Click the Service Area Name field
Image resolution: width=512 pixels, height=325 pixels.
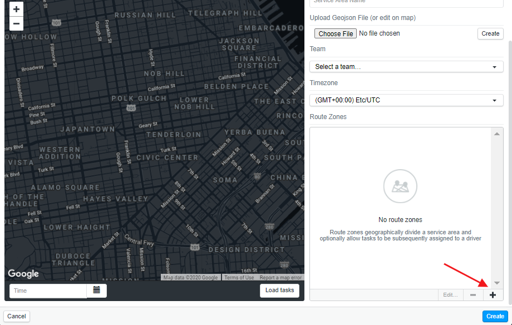406,2
